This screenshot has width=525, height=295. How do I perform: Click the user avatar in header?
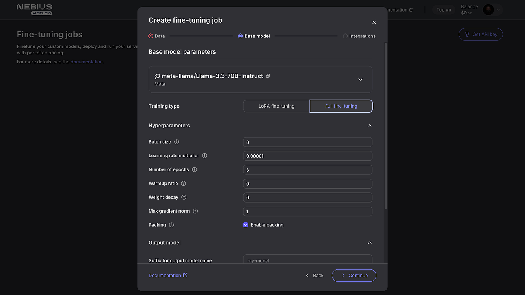click(x=488, y=10)
